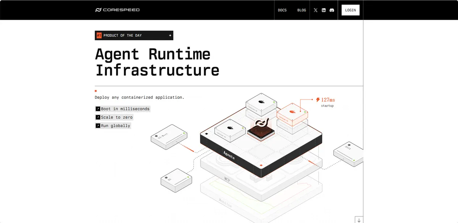Click the Product of the Day banner text
Viewport: 458px width, 223px height.
coord(122,35)
